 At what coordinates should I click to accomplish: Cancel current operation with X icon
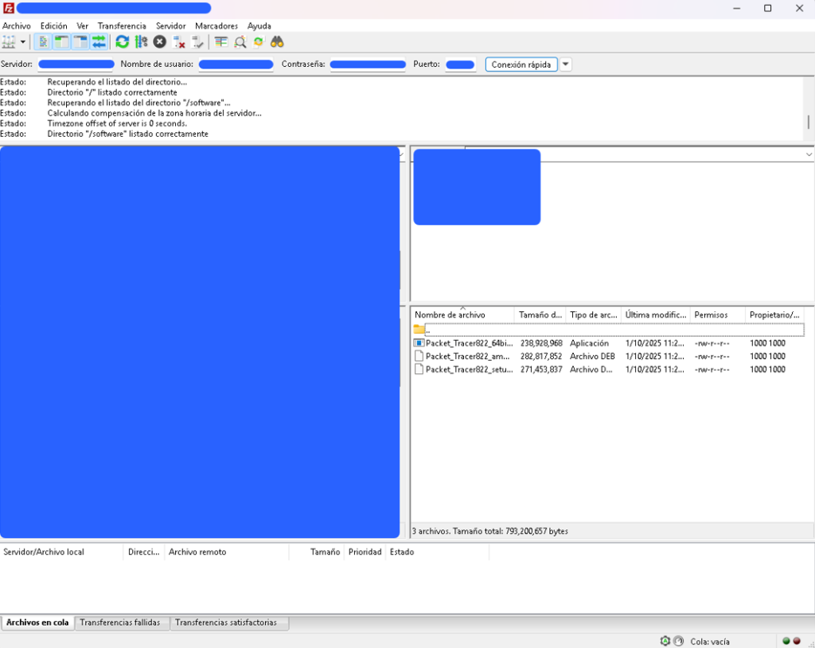tap(160, 41)
